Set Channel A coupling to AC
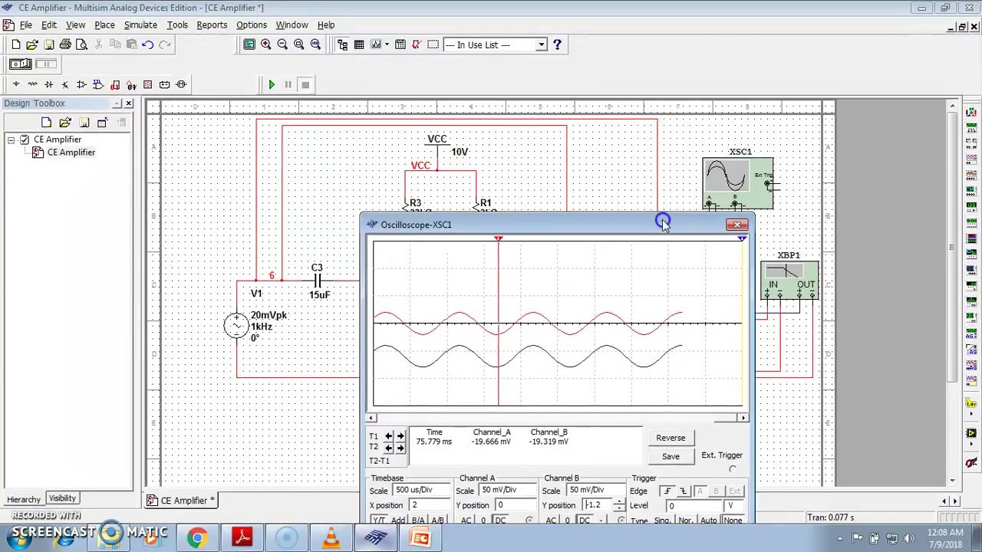Image resolution: width=982 pixels, height=552 pixels. click(x=466, y=521)
